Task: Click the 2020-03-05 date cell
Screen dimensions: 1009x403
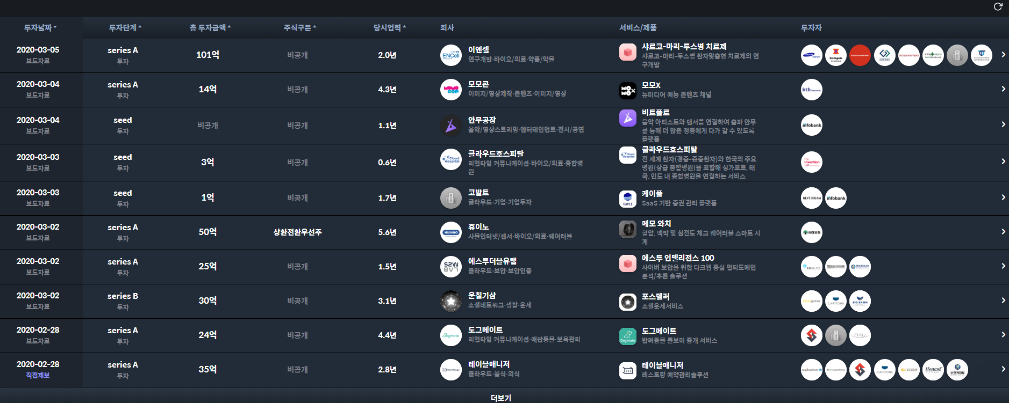Action: [38, 49]
